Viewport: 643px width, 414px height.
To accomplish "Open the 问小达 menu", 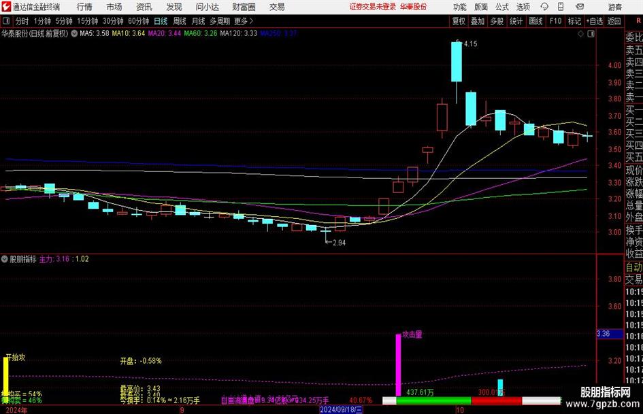I will pyautogui.click(x=207, y=7).
